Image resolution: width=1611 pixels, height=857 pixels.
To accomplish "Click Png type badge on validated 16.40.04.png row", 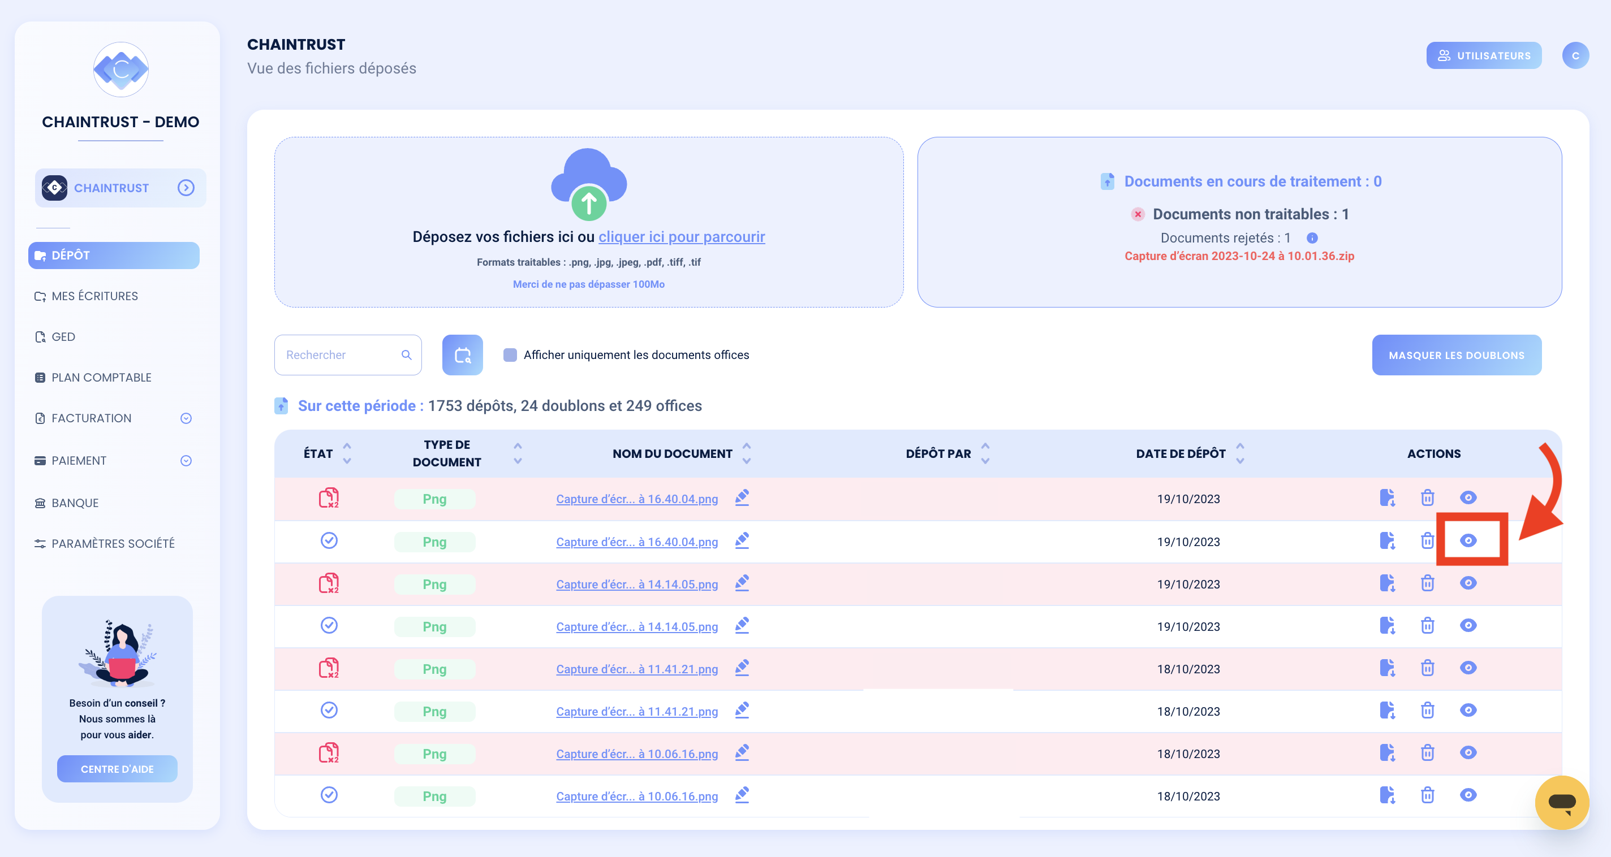I will pyautogui.click(x=434, y=542).
